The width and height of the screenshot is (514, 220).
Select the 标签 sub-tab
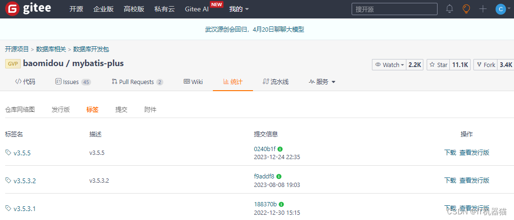coord(93,110)
